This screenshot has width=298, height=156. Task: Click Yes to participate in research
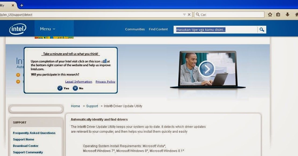click(63, 88)
